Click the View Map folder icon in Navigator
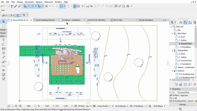 pos(185,23)
